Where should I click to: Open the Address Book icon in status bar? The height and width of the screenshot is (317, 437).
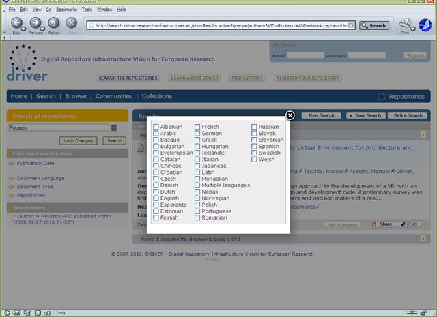pos(38,313)
